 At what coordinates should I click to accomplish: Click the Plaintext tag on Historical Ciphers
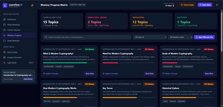point(173,101)
